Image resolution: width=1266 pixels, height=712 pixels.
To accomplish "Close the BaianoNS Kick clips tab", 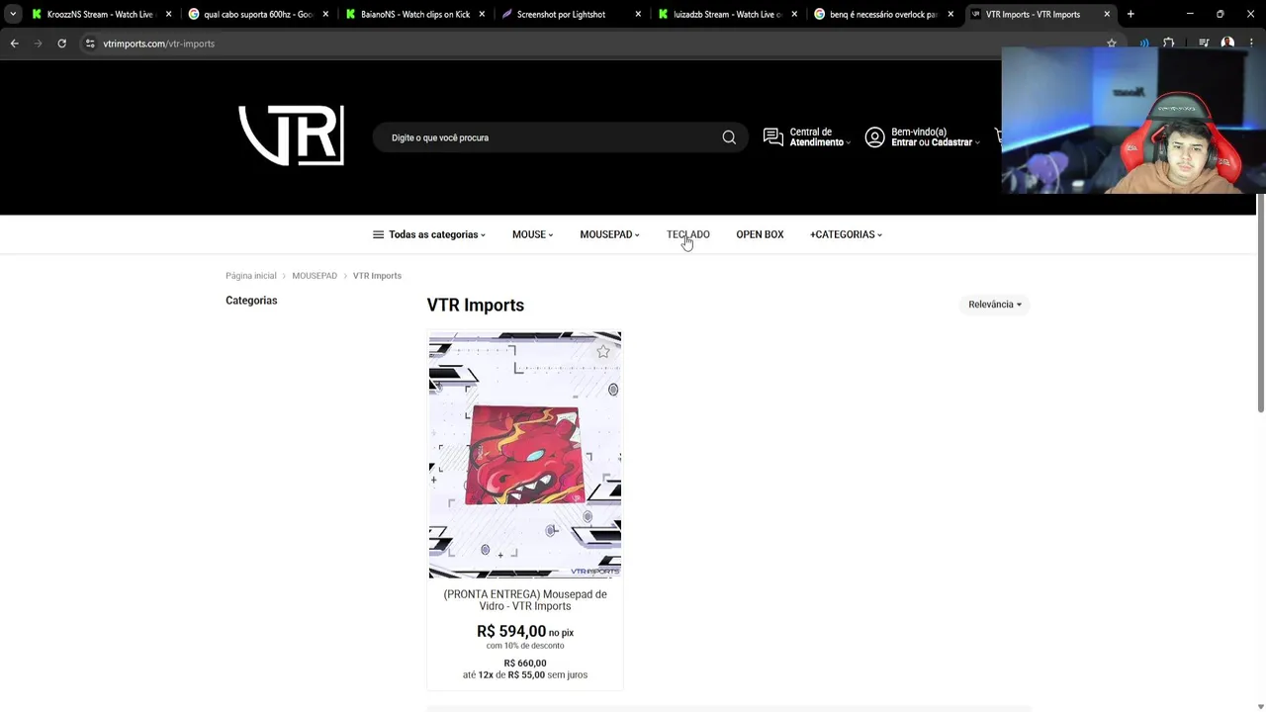I will click(482, 14).
